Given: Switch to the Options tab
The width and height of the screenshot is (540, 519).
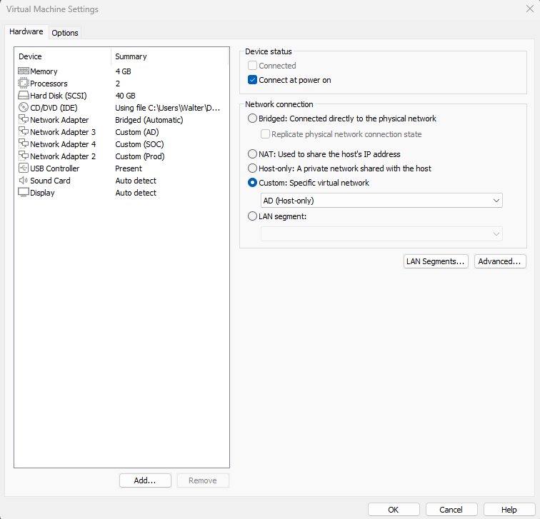Looking at the screenshot, I should (x=65, y=33).
